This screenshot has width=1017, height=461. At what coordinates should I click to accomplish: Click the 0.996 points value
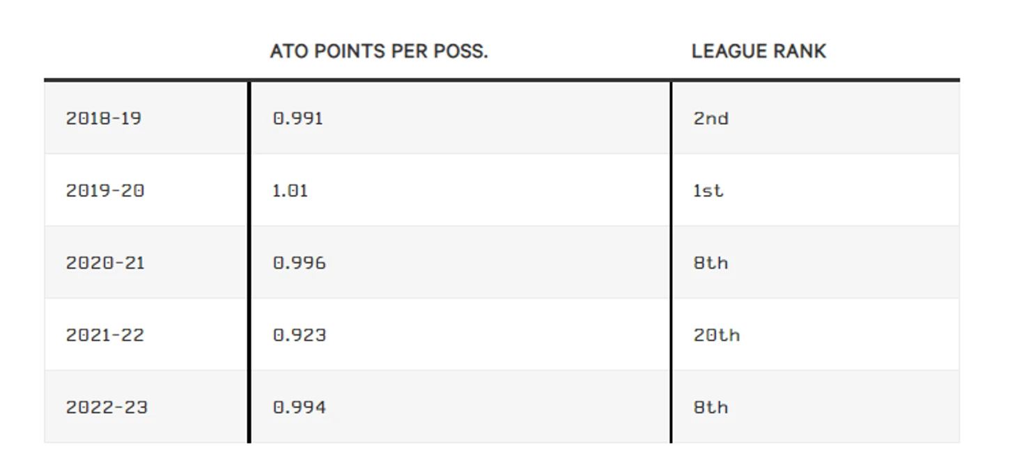pyautogui.click(x=299, y=263)
